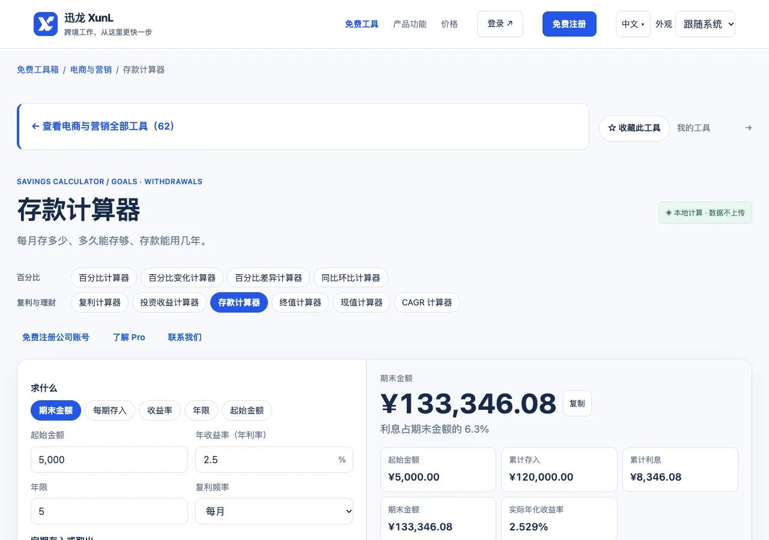
Task: Select 复利计算器 tool chip
Action: 100,302
